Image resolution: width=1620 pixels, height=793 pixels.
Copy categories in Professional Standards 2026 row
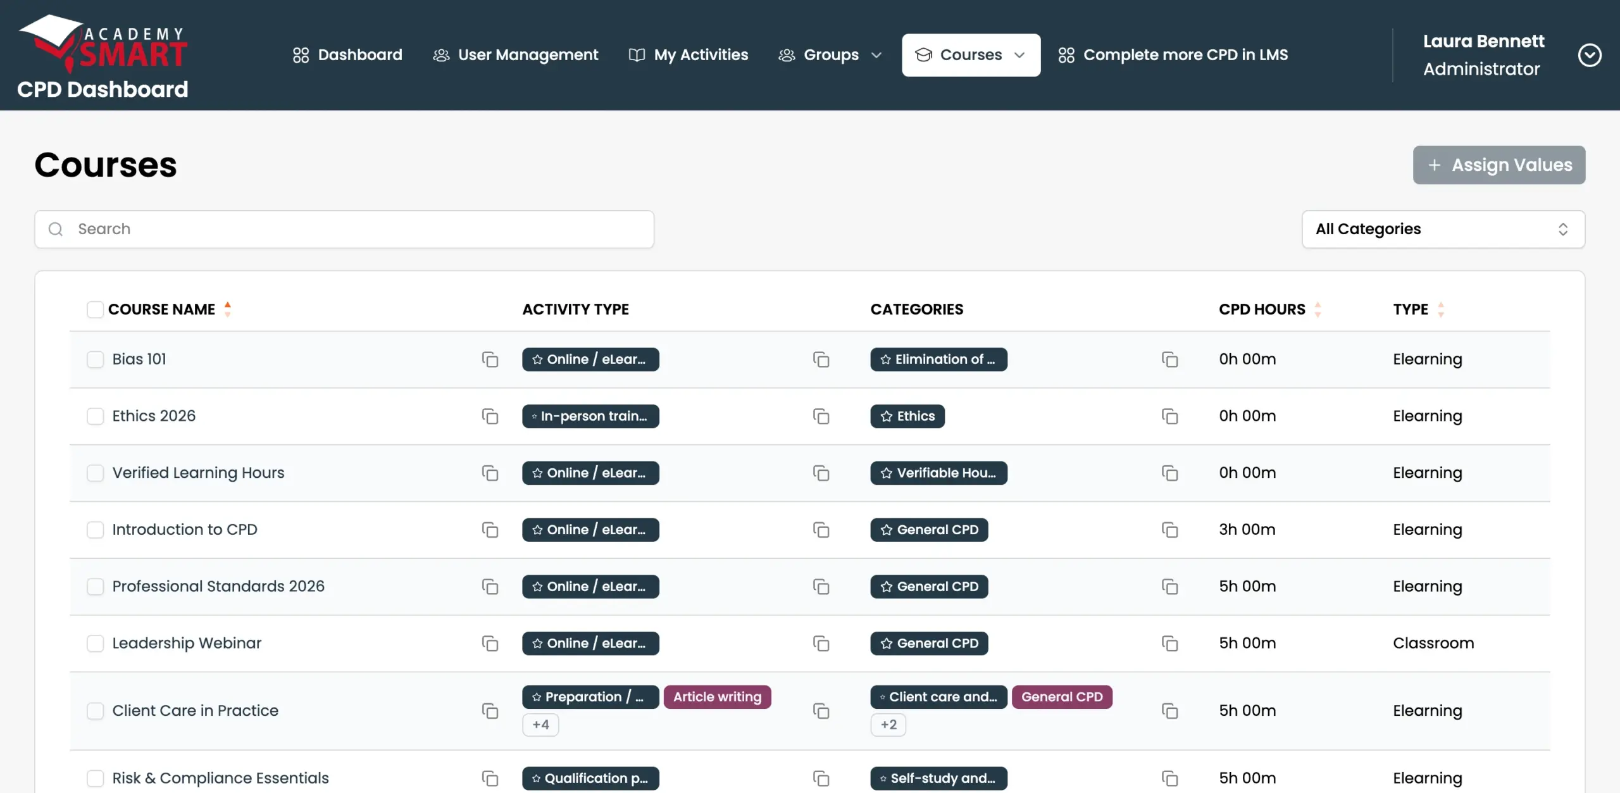point(1169,587)
